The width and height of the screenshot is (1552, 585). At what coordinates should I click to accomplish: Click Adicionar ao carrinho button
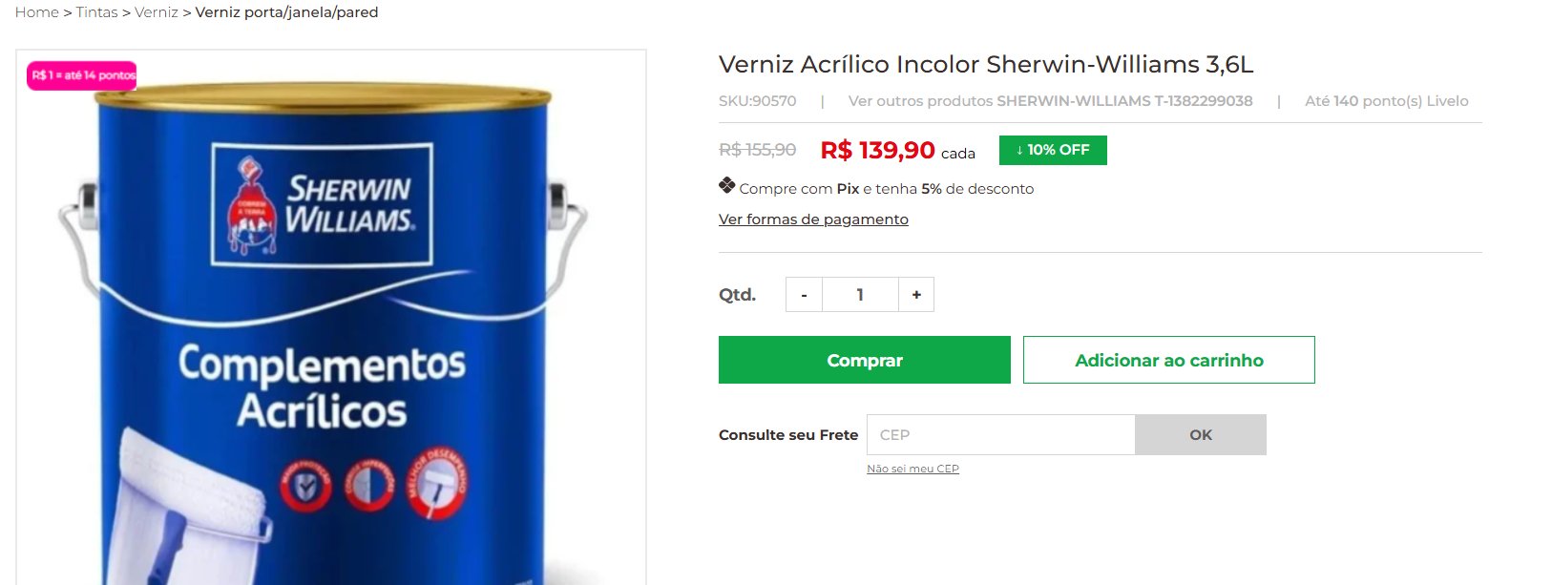[x=1169, y=360]
